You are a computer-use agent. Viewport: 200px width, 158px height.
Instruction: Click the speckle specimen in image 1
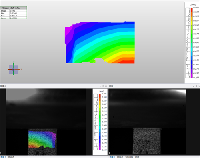coord(147,141)
